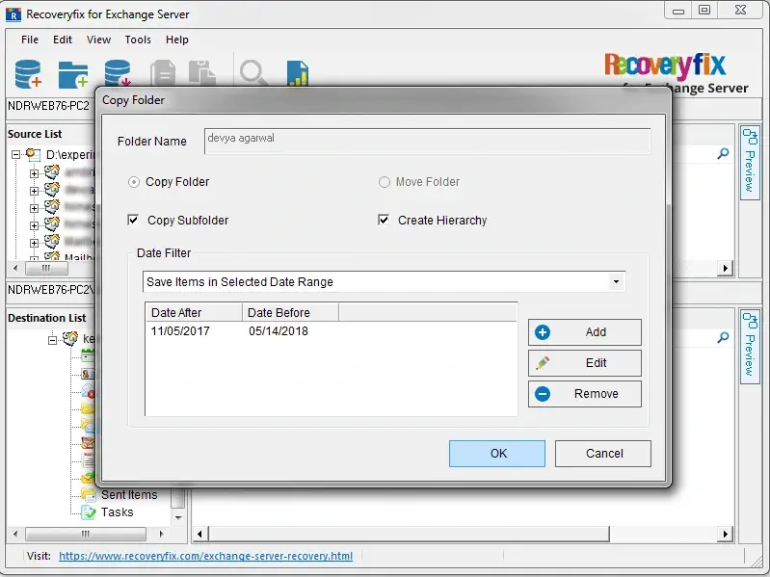Click the database export toolbar icon
The width and height of the screenshot is (770, 577).
(118, 72)
